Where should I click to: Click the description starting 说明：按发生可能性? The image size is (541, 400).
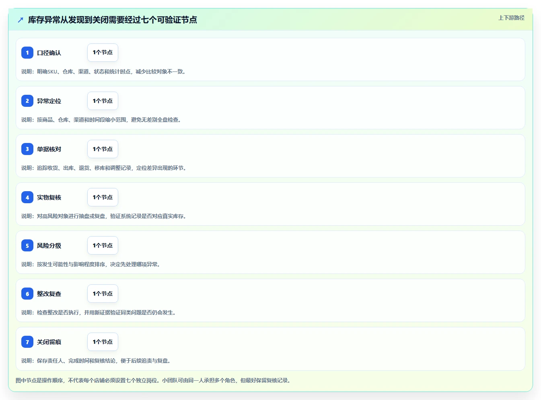[x=91, y=264]
